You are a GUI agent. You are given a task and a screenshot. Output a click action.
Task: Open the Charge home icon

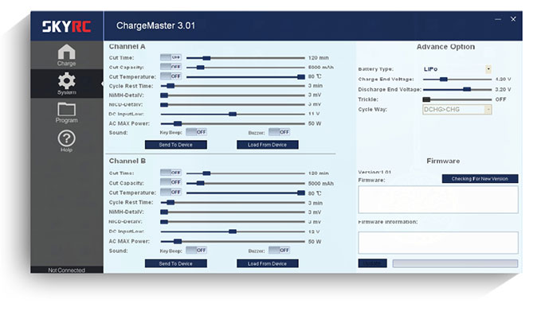[66, 55]
